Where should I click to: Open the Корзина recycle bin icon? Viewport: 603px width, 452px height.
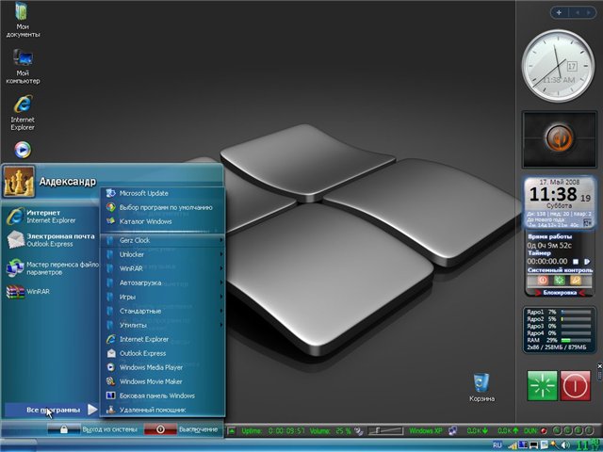tap(481, 387)
